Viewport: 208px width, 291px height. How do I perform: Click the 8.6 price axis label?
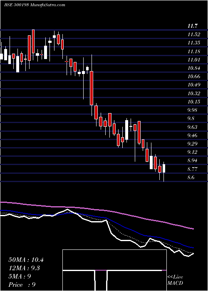pyautogui.click(x=191, y=178)
